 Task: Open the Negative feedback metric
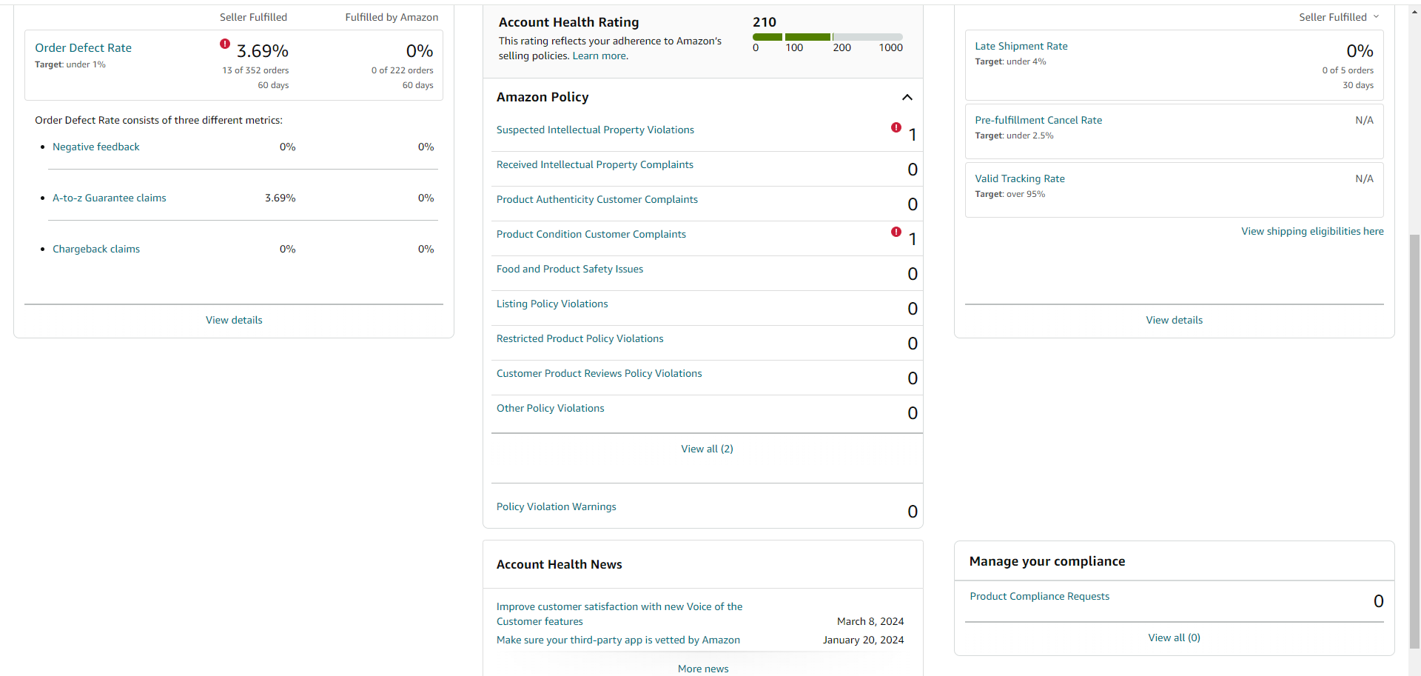(96, 147)
